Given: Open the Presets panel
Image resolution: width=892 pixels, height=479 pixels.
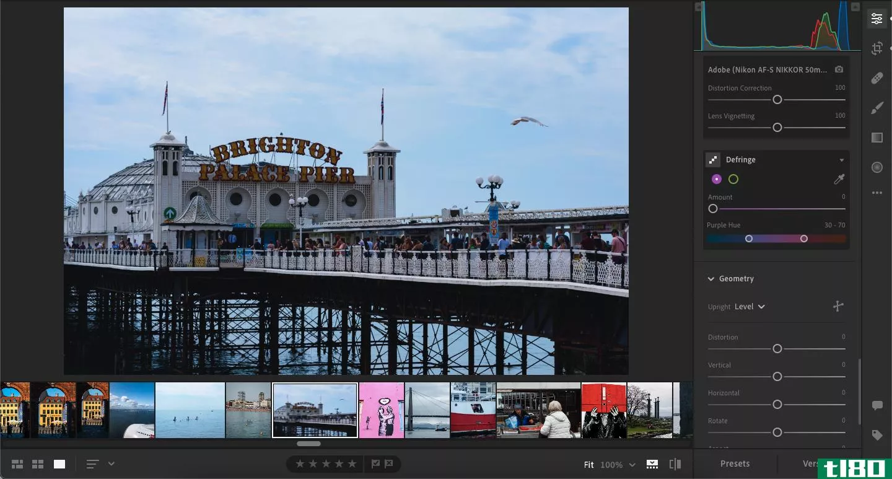Looking at the screenshot, I should pyautogui.click(x=735, y=464).
